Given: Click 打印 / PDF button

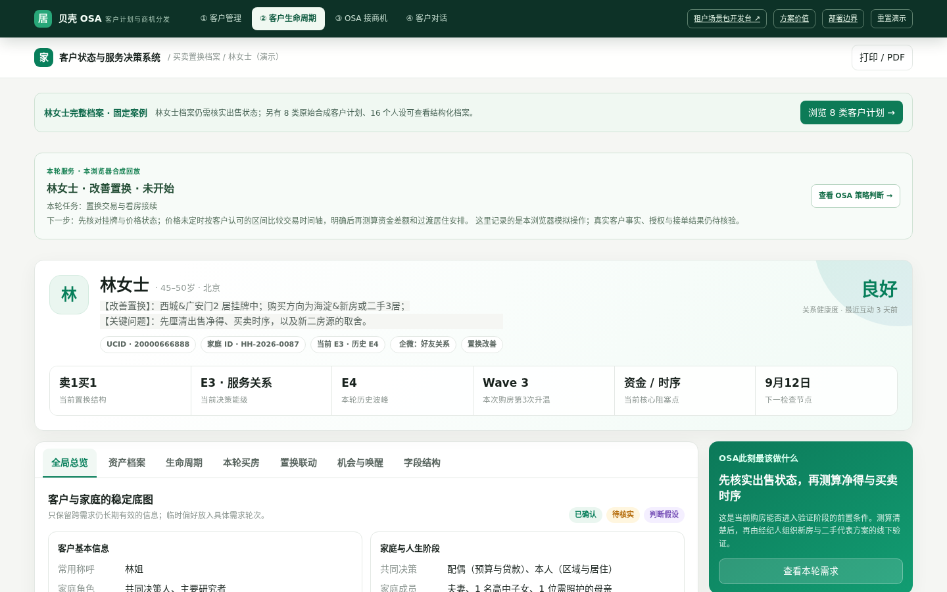Looking at the screenshot, I should coord(882,57).
